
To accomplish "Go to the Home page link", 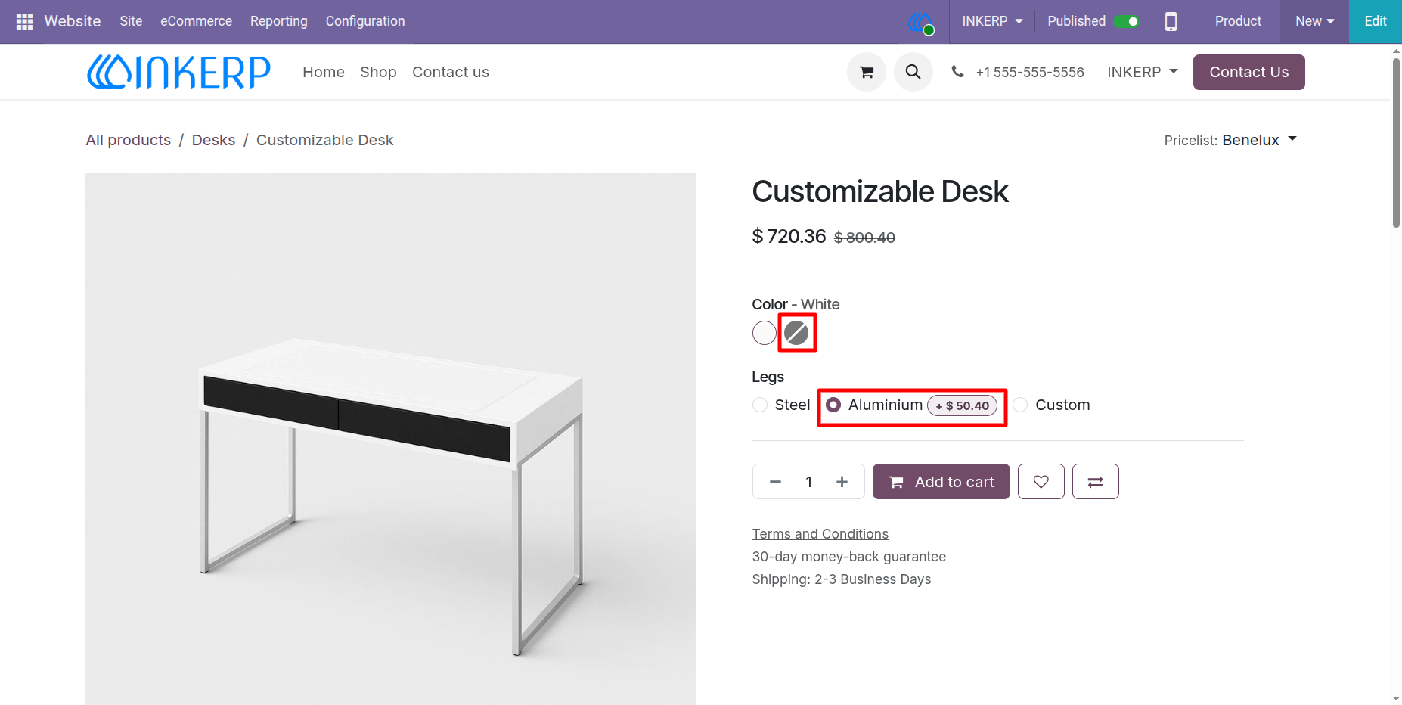I will 324,72.
